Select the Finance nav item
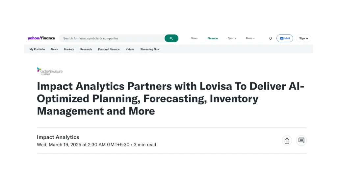The height and width of the screenshot is (192, 337). point(212,38)
